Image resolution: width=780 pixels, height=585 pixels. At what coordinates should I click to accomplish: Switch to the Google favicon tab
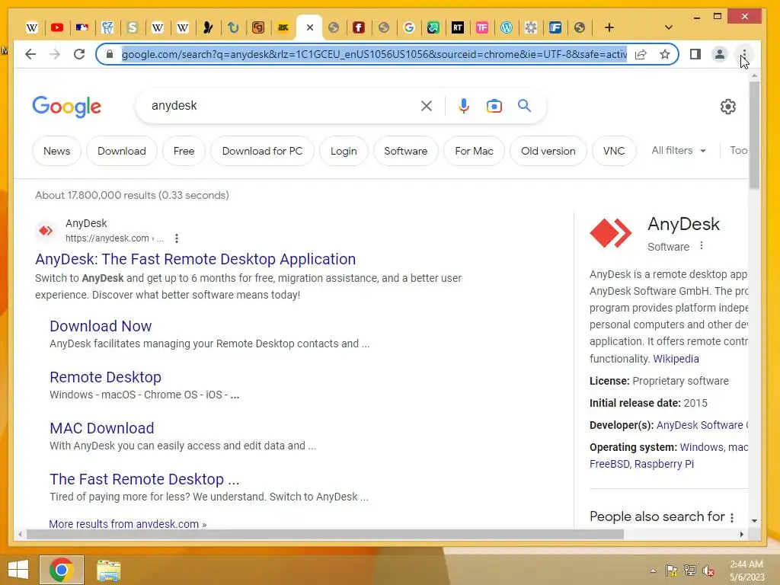pyautogui.click(x=409, y=28)
